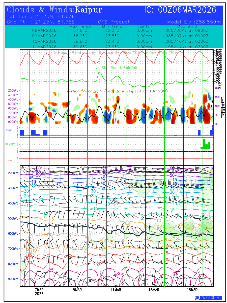Click the '15Kt' windspeed axis label

point(218,97)
